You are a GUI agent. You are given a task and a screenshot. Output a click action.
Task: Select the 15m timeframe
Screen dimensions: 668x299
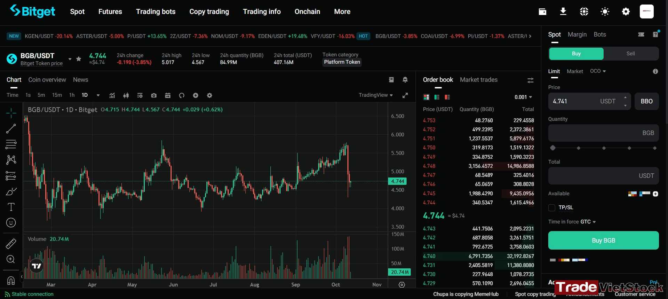point(57,95)
